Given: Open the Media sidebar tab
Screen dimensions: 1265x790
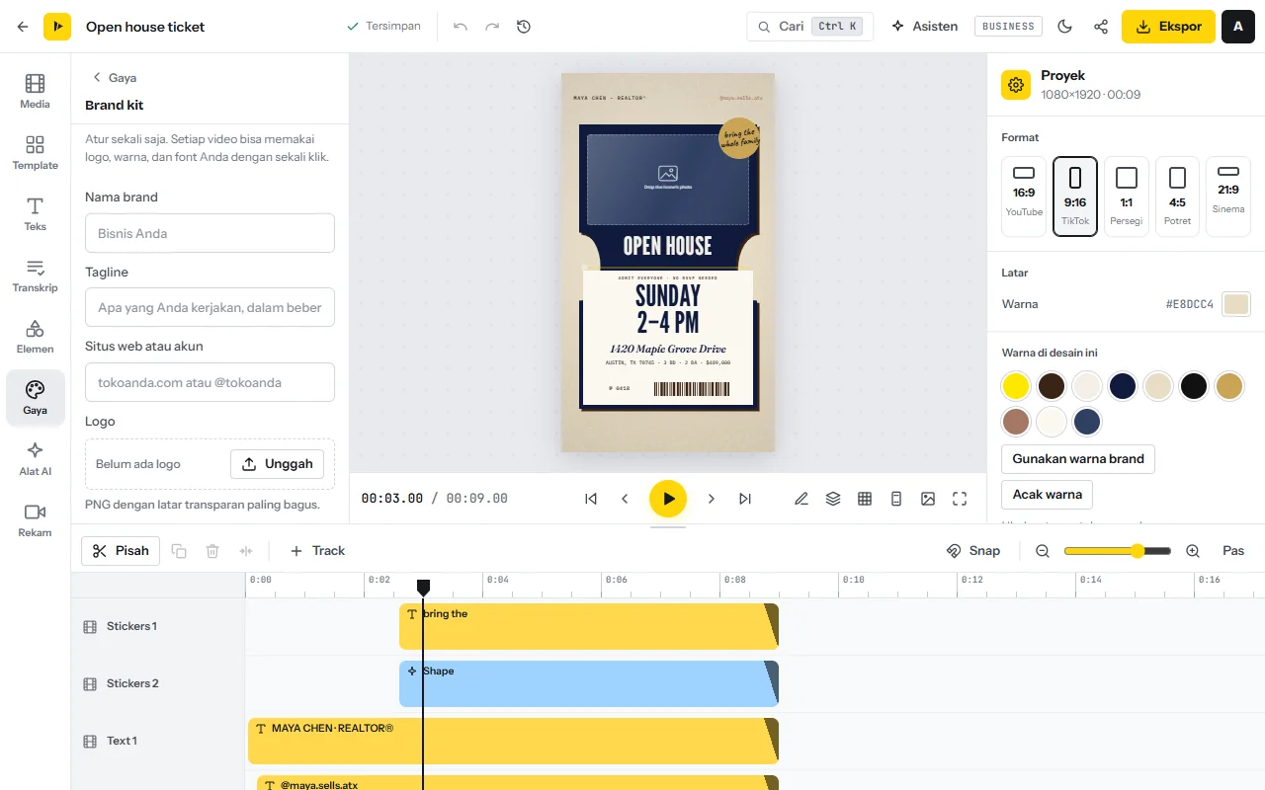Looking at the screenshot, I should [x=35, y=91].
